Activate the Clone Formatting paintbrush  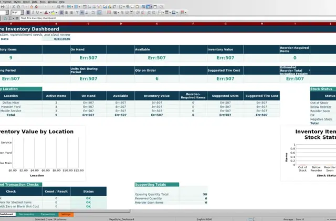point(31,7)
